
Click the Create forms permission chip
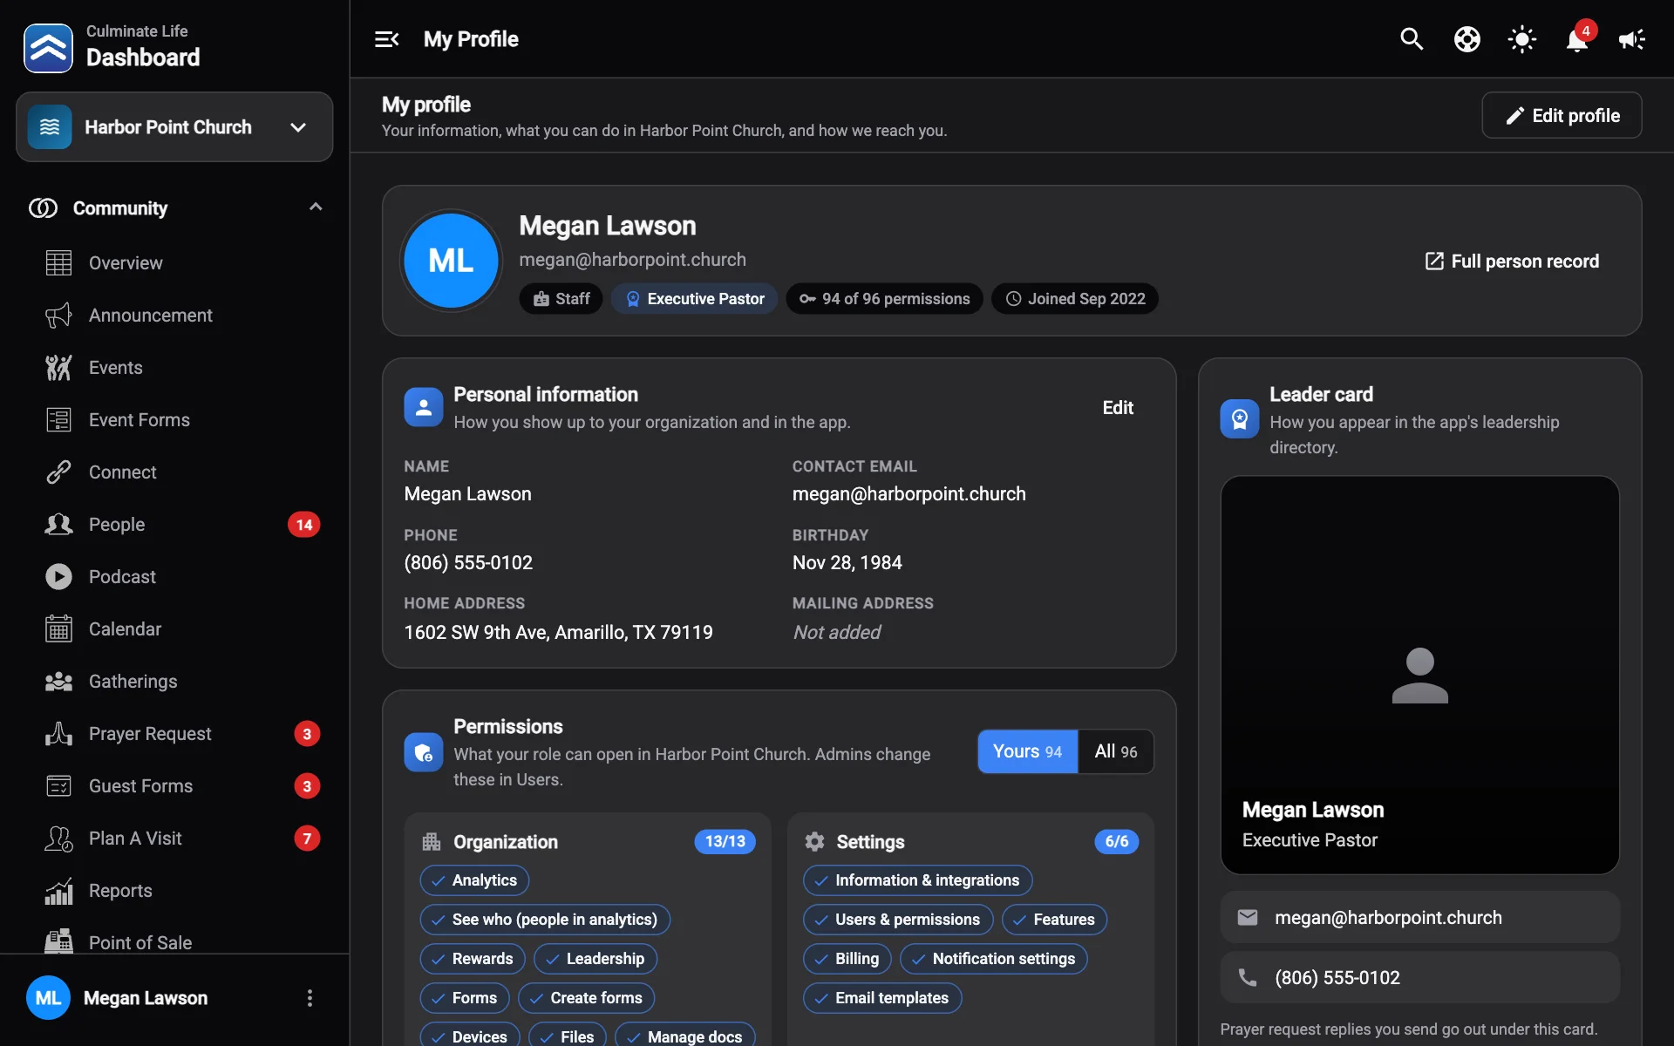586,998
